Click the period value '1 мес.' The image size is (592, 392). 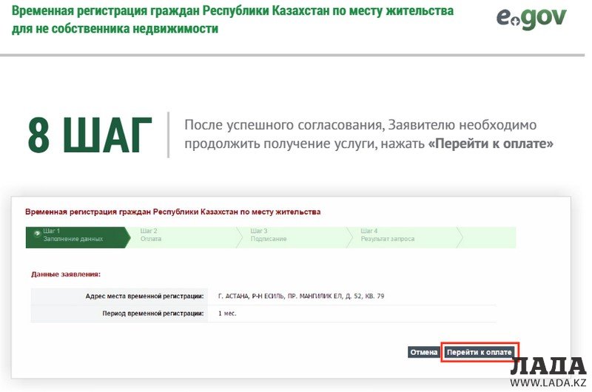[227, 314]
